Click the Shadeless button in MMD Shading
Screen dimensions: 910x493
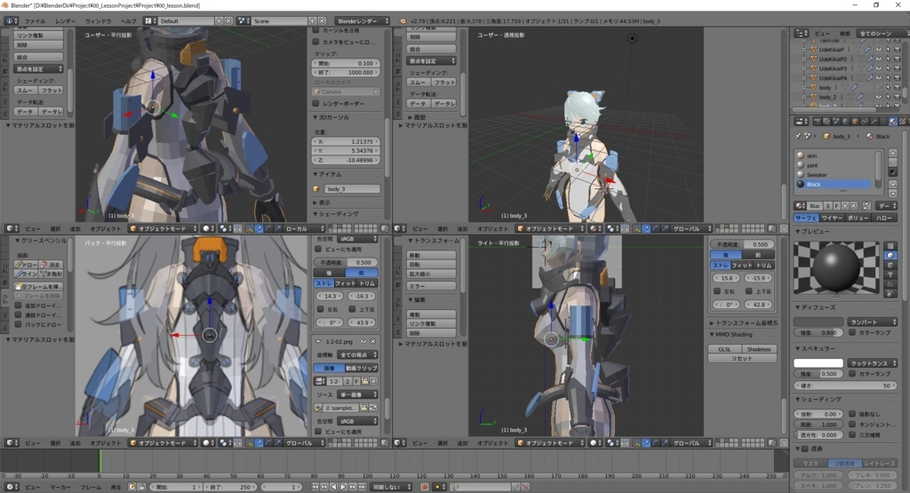click(759, 349)
